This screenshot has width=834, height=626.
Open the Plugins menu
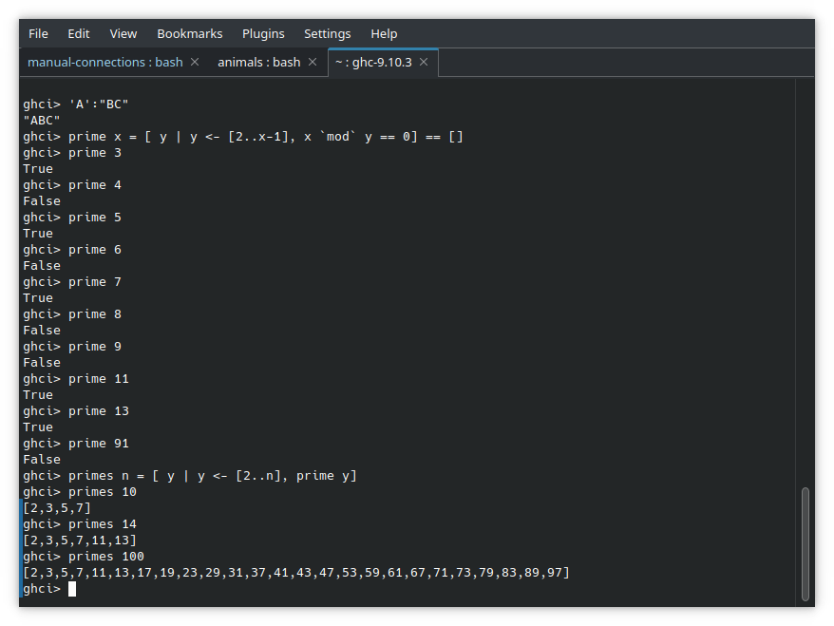[263, 33]
